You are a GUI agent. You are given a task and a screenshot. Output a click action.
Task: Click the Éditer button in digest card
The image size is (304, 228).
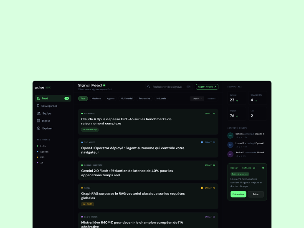[x=256, y=194]
